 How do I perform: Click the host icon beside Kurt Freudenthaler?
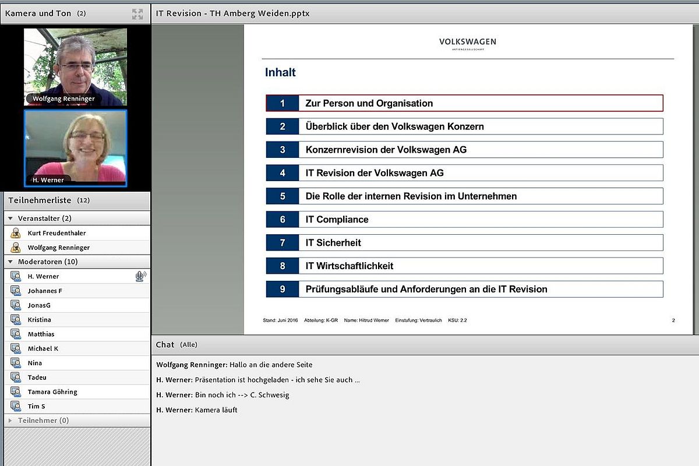pos(16,233)
